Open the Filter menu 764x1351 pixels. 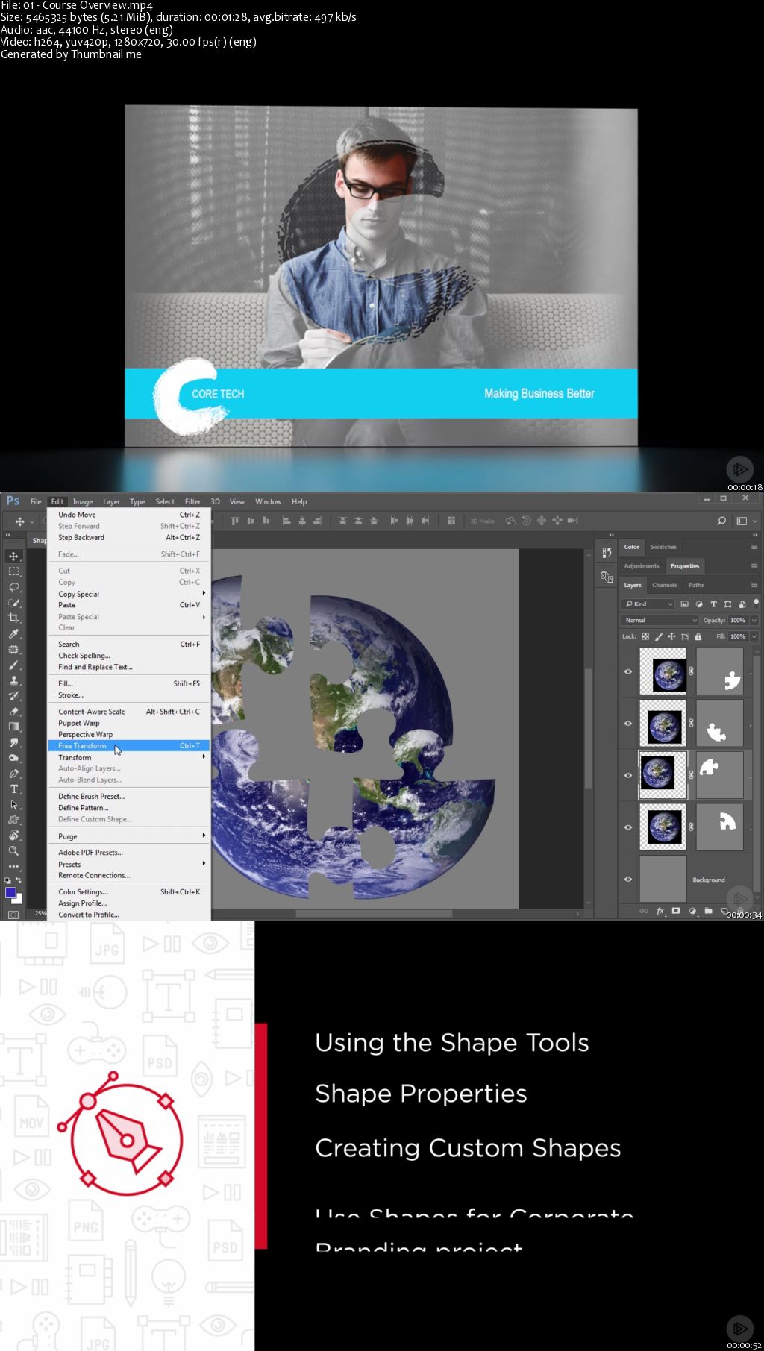(x=192, y=501)
